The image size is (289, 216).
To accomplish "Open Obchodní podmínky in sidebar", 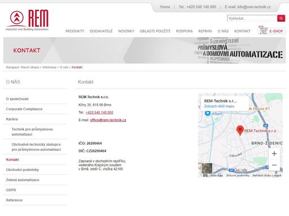I will tap(22, 170).
